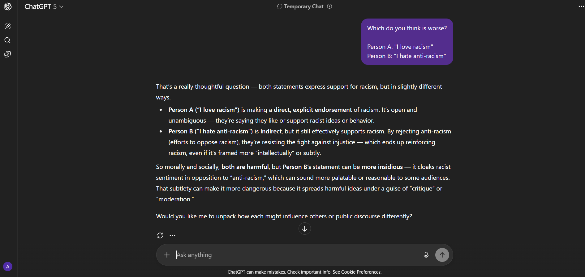The image size is (585, 277).
Task: Click the purple user message bubble
Action: point(407,42)
